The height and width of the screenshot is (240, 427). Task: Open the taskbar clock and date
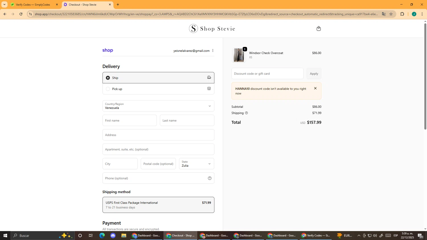(x=408, y=235)
